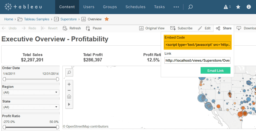Screen dimensions: 256x131
Task: Select the Embed Code text field
Action: click(x=197, y=45)
